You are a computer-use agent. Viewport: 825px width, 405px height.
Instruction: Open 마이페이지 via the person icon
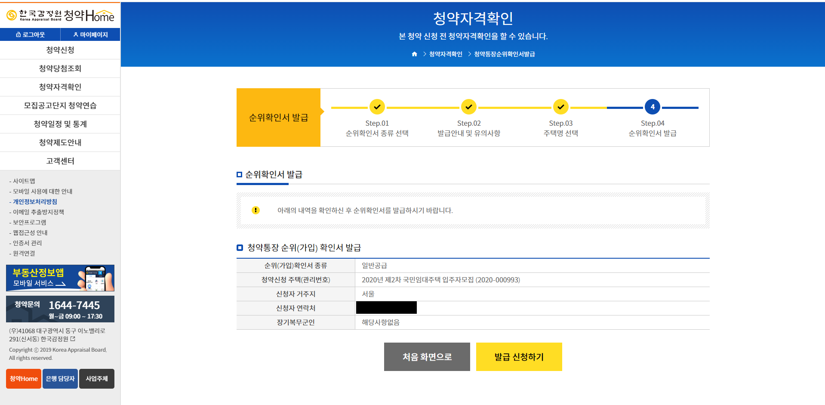pos(76,34)
